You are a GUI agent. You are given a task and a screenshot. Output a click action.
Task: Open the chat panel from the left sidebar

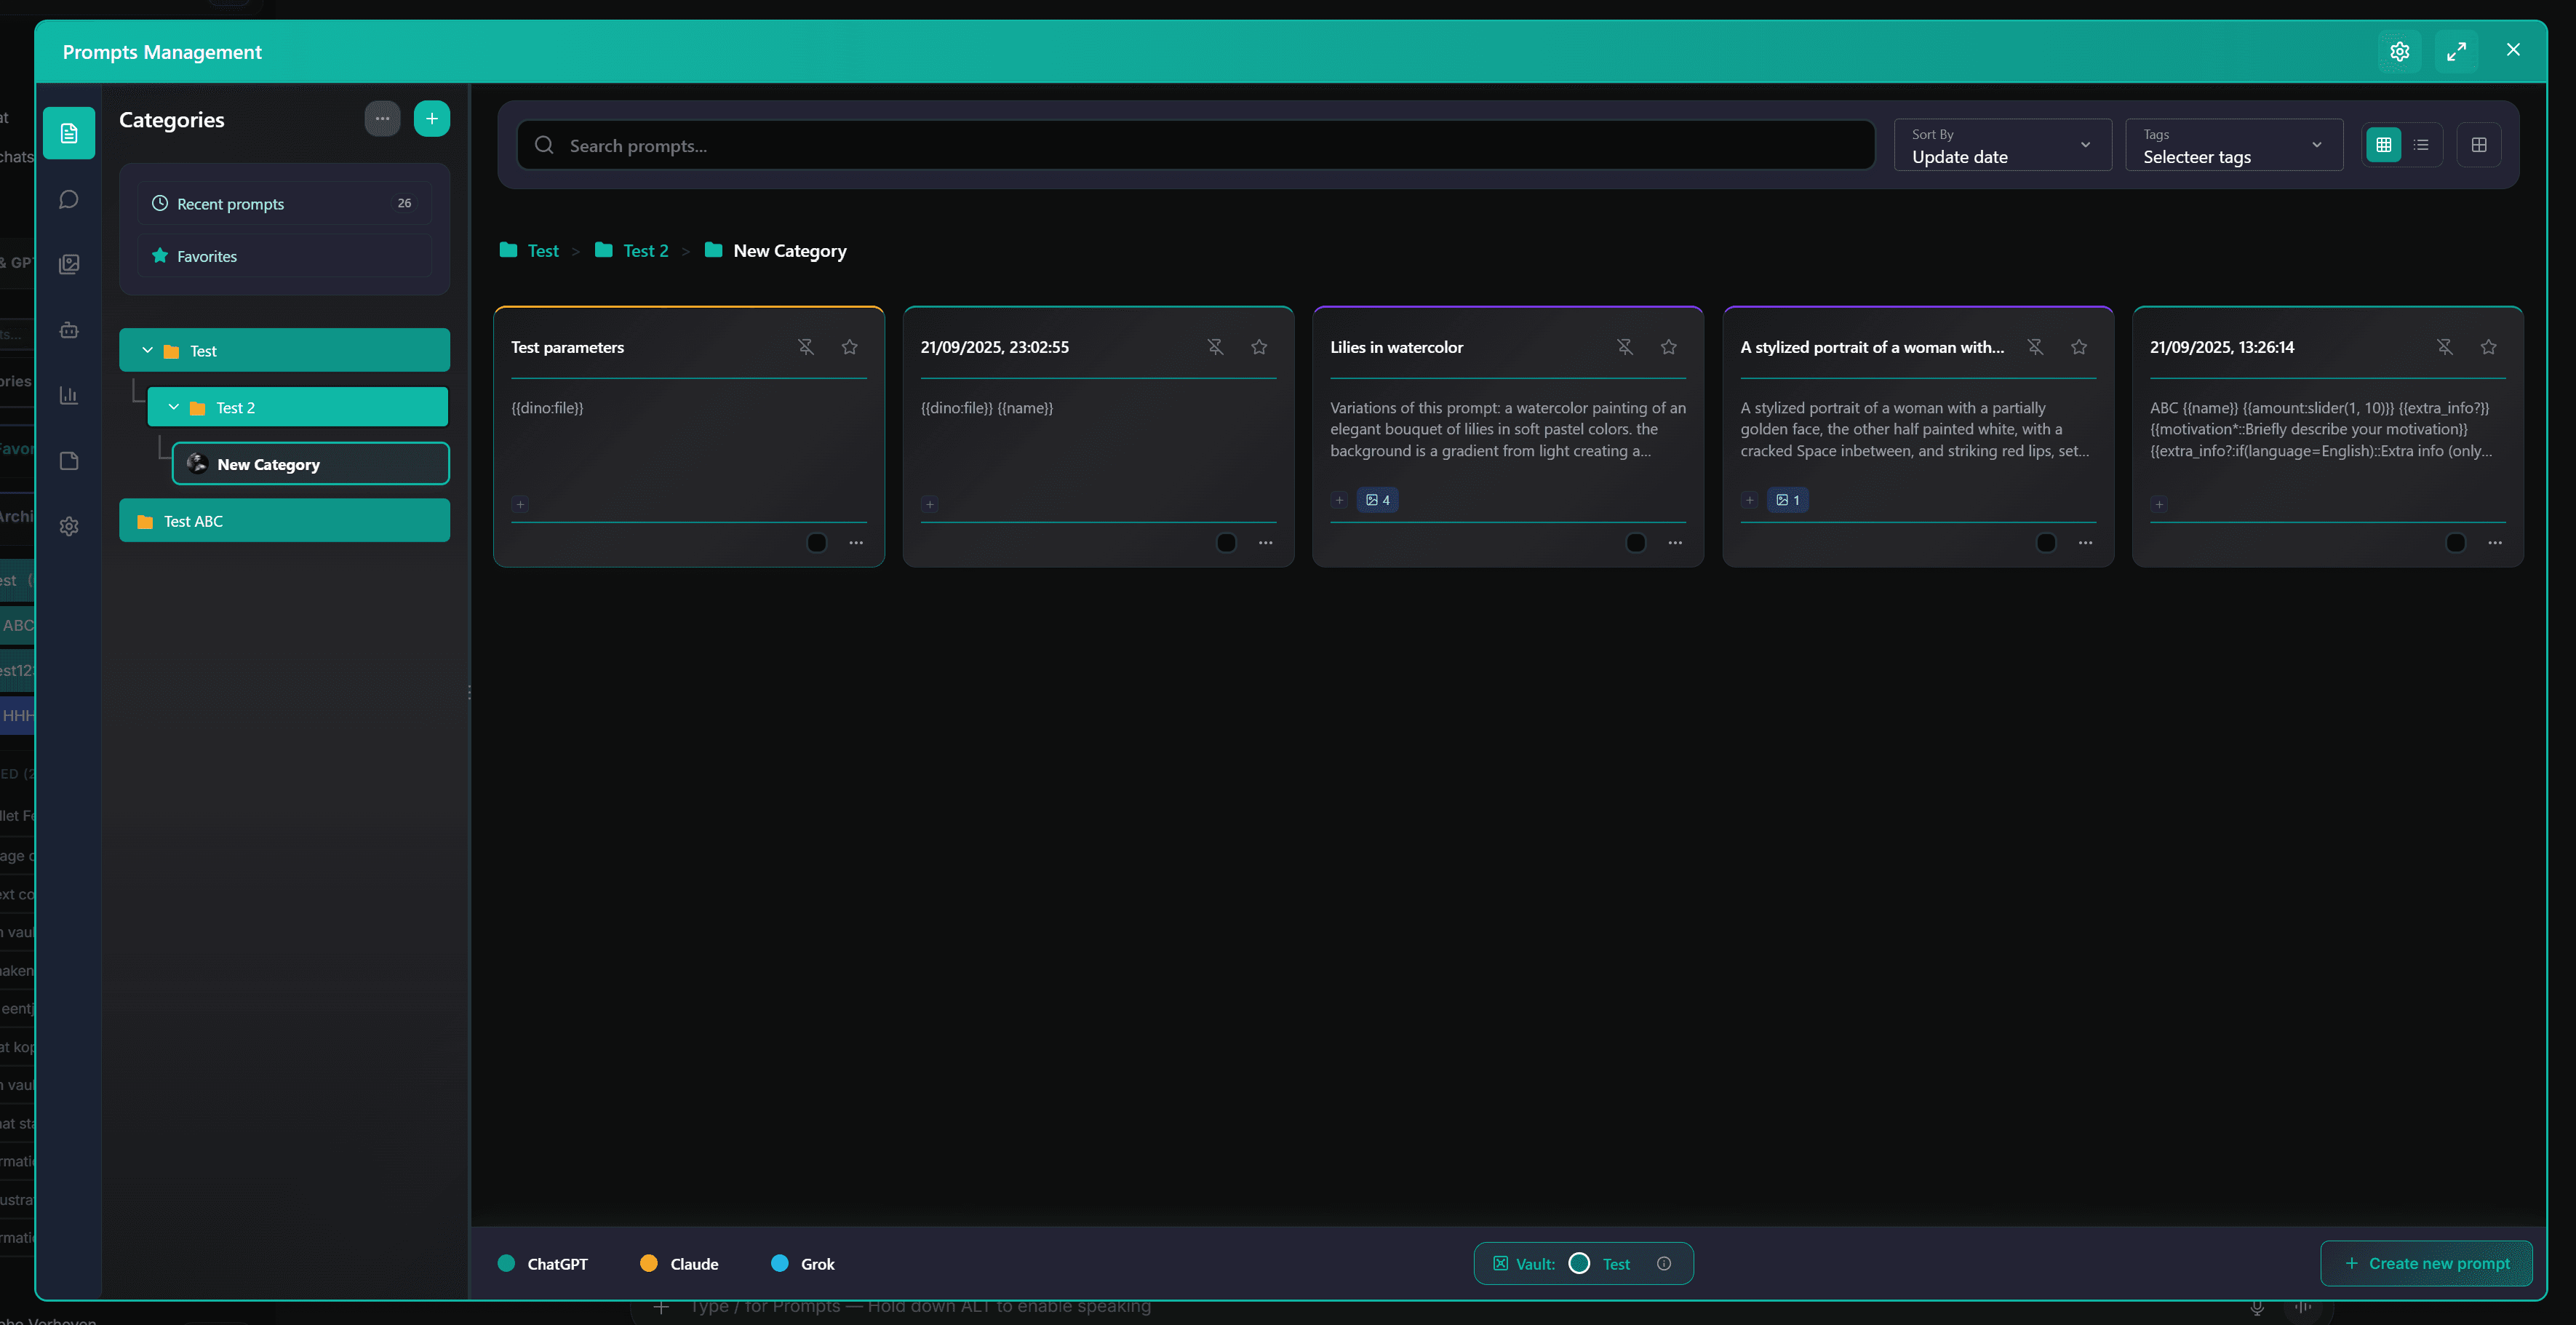69,199
